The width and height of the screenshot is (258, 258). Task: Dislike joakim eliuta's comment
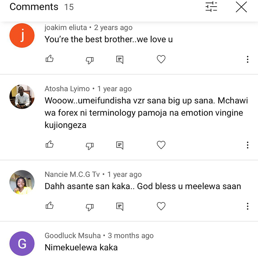tap(89, 60)
